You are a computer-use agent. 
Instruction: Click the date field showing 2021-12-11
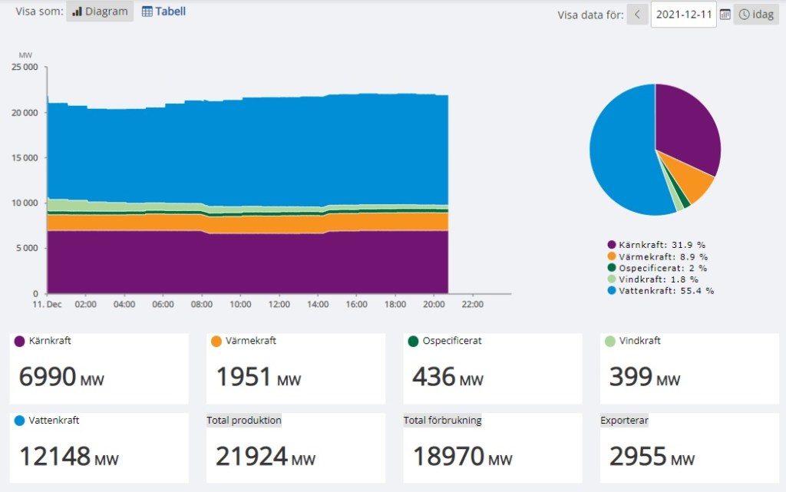(683, 15)
